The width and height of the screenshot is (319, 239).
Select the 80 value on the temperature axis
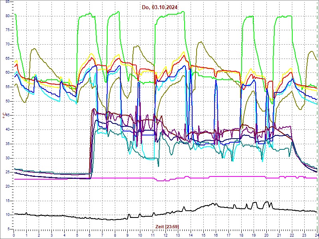7,16
